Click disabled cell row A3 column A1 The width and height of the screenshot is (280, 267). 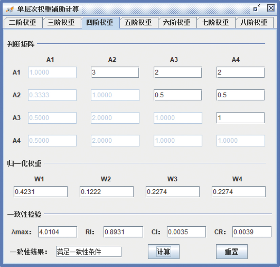[x=52, y=118]
